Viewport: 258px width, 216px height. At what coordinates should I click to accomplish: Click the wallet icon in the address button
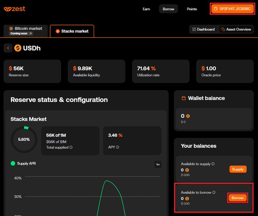tap(216, 9)
